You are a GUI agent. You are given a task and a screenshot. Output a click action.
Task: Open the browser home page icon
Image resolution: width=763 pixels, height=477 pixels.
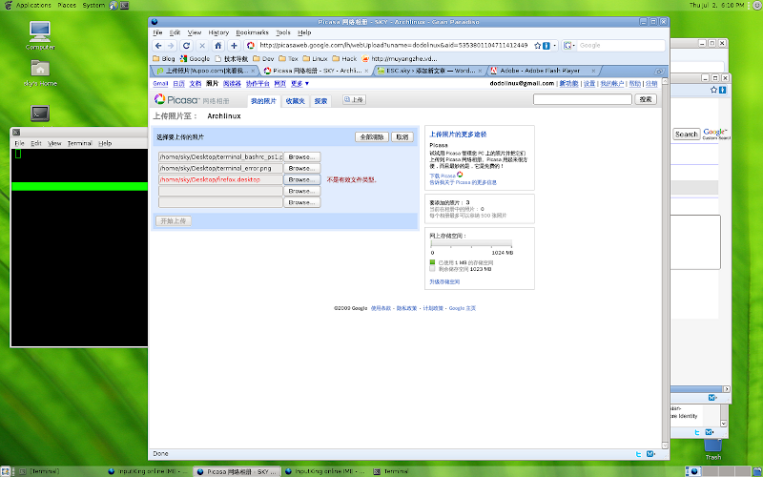[x=218, y=45]
